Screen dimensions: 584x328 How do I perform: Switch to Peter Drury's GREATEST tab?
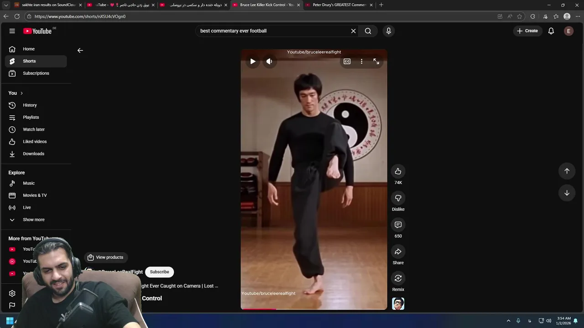[339, 5]
